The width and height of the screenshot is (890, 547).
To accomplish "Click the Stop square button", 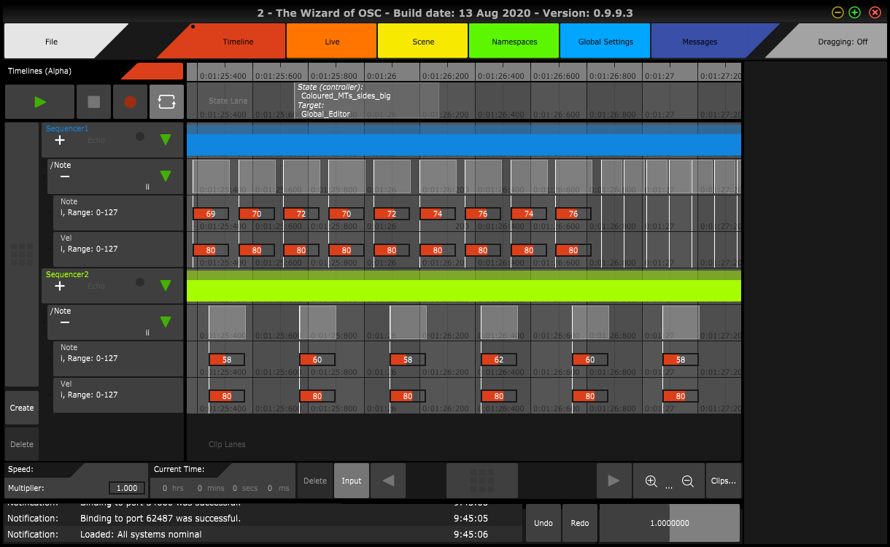I will tap(94, 102).
